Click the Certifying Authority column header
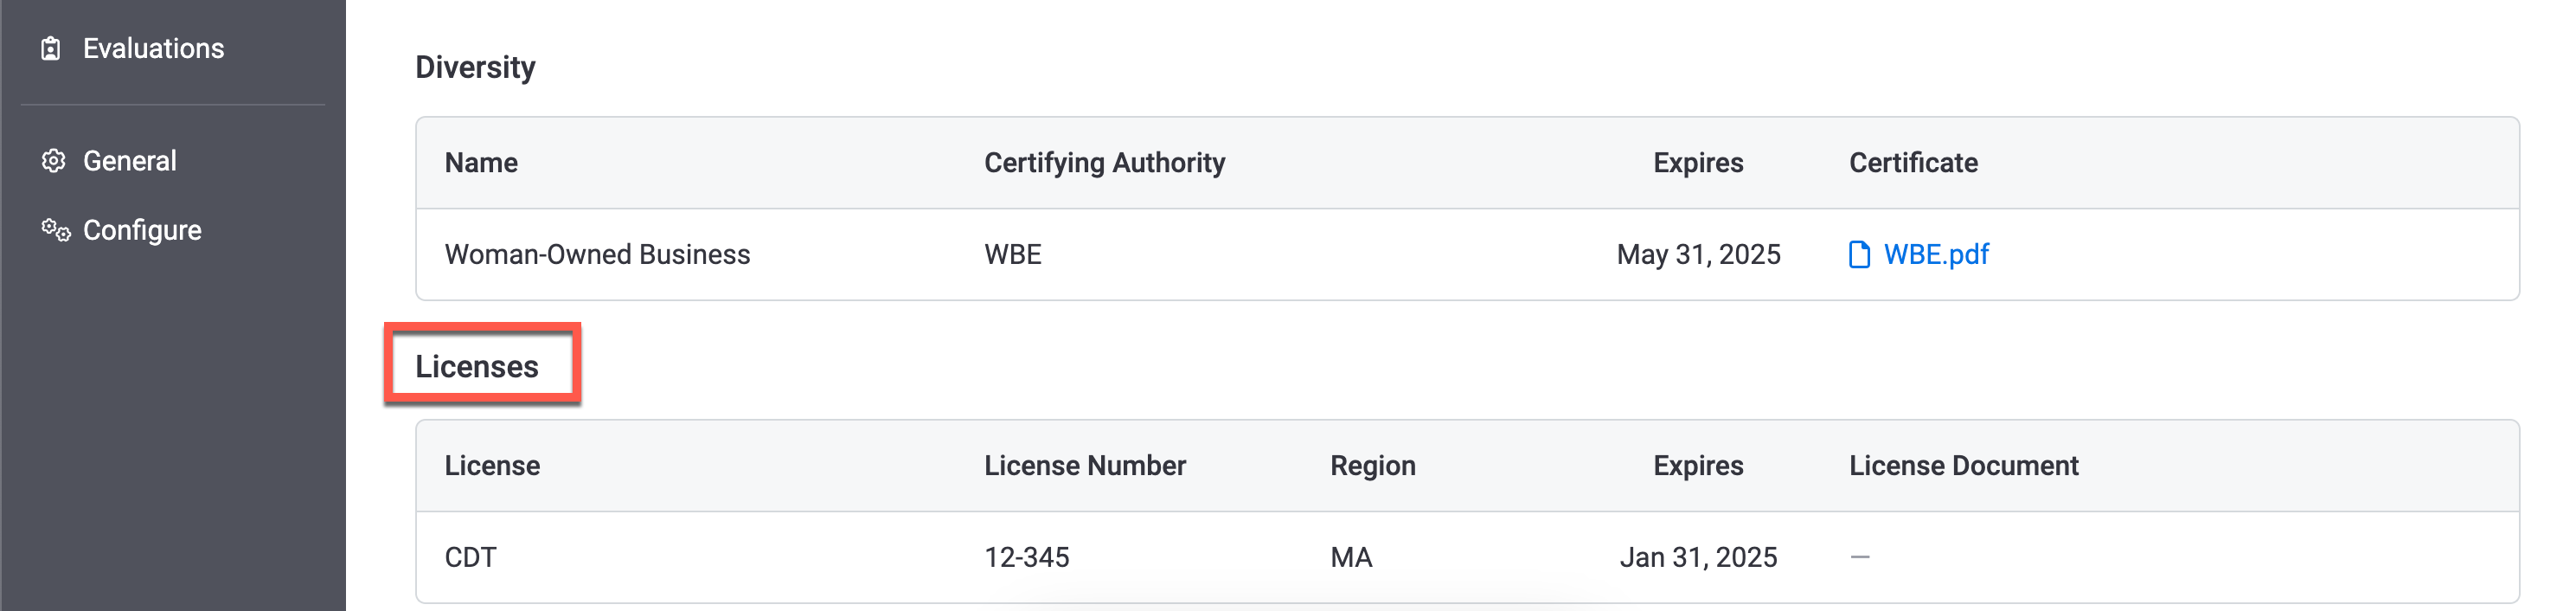This screenshot has height=611, width=2576. (1104, 163)
